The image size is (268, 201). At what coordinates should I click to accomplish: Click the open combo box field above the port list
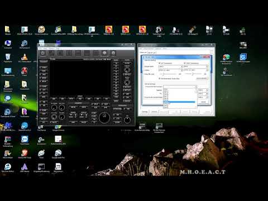coord(180,87)
